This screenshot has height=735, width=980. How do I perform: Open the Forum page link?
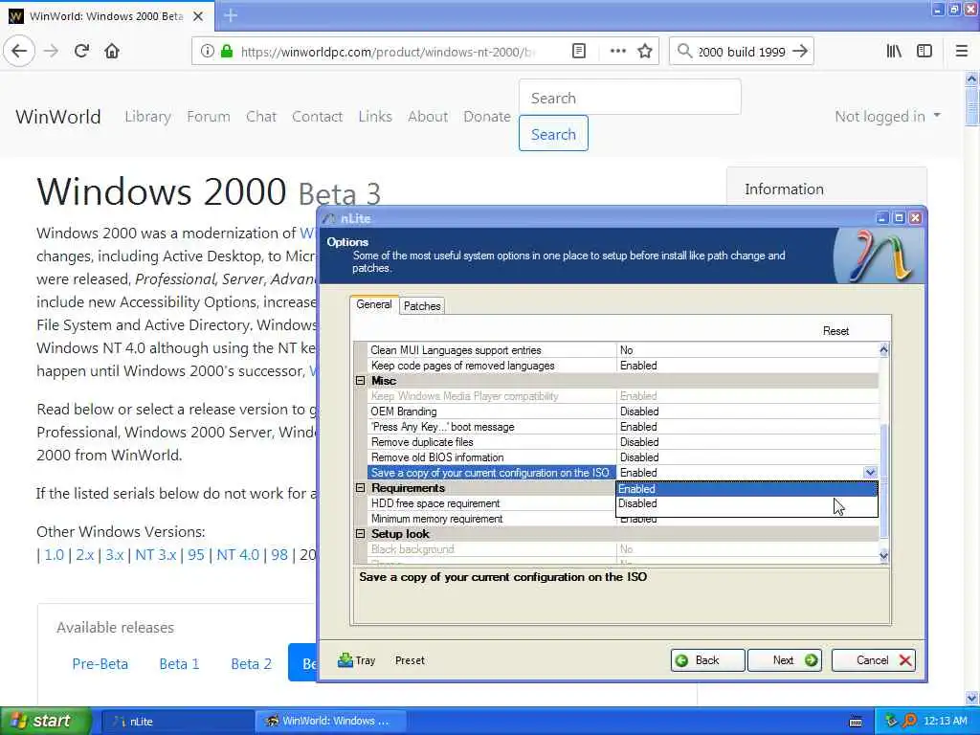pos(208,117)
